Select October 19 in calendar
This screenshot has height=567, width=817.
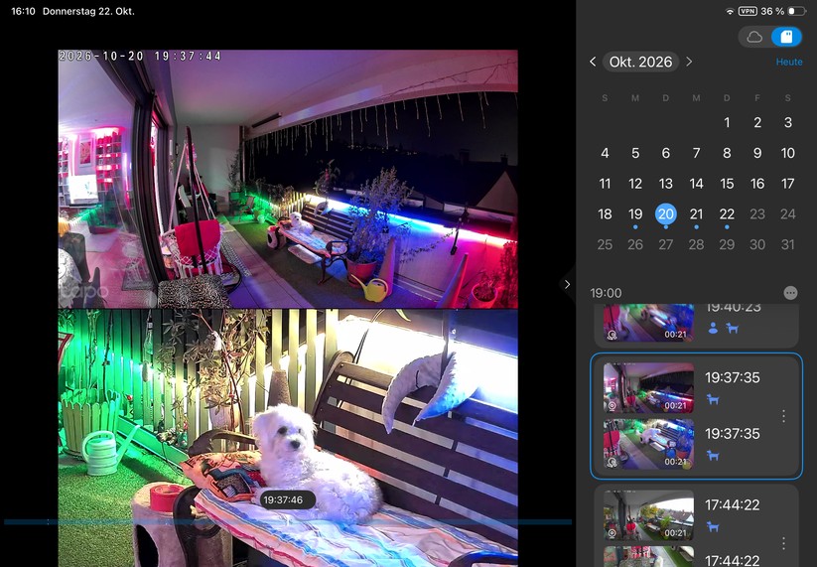pos(635,214)
